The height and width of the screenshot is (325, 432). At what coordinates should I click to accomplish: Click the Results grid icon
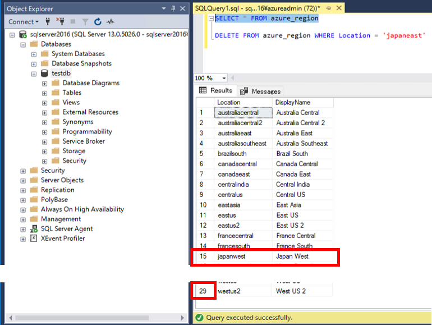(x=203, y=90)
